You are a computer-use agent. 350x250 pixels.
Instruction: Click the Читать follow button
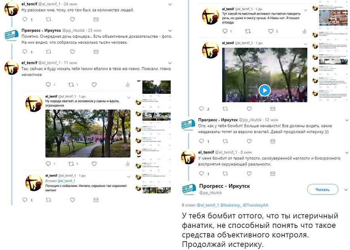(x=323, y=189)
